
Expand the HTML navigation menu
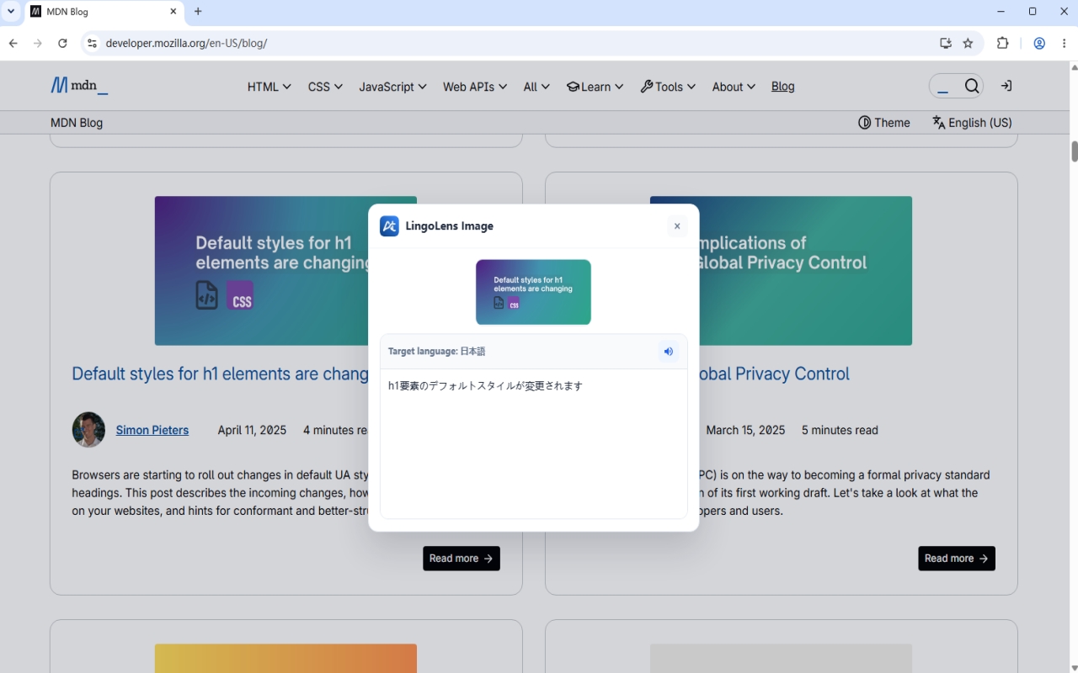[269, 87]
